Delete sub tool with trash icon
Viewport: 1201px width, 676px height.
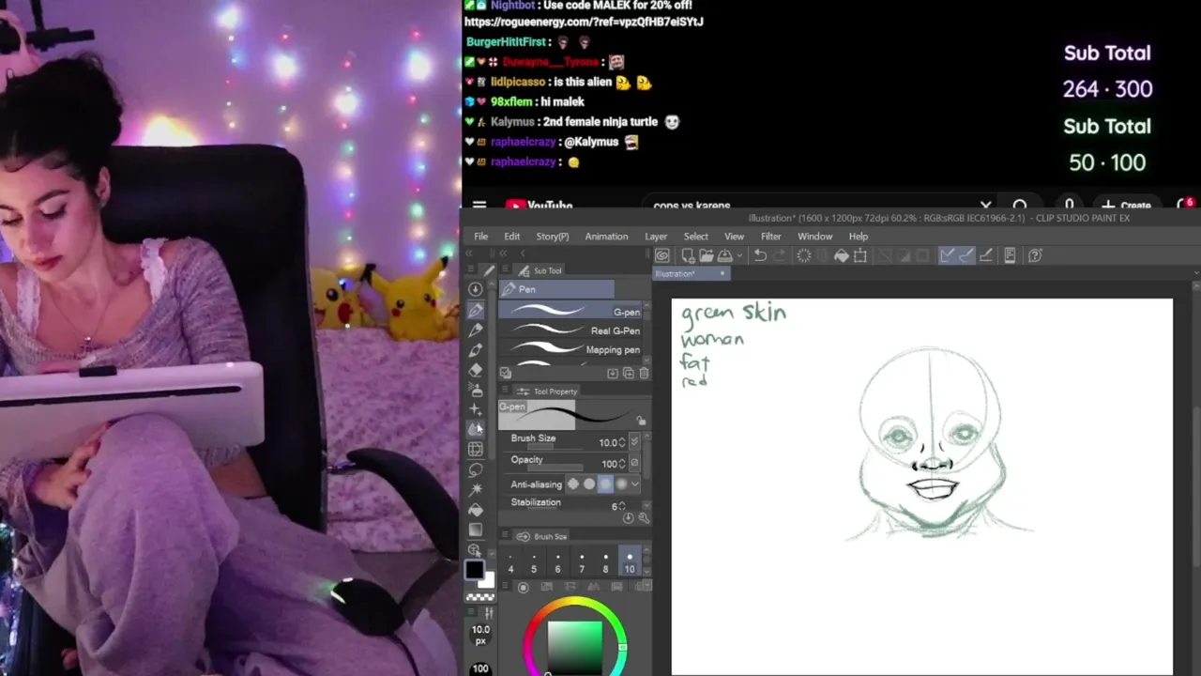pos(644,373)
